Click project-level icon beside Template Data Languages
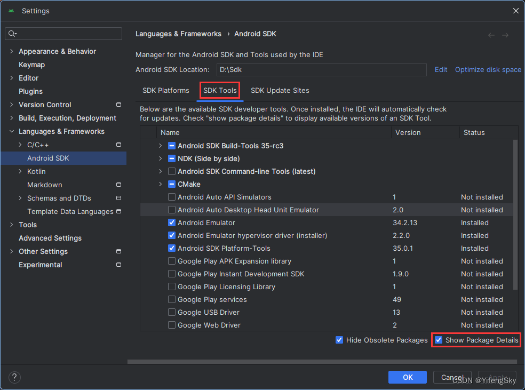 point(118,212)
